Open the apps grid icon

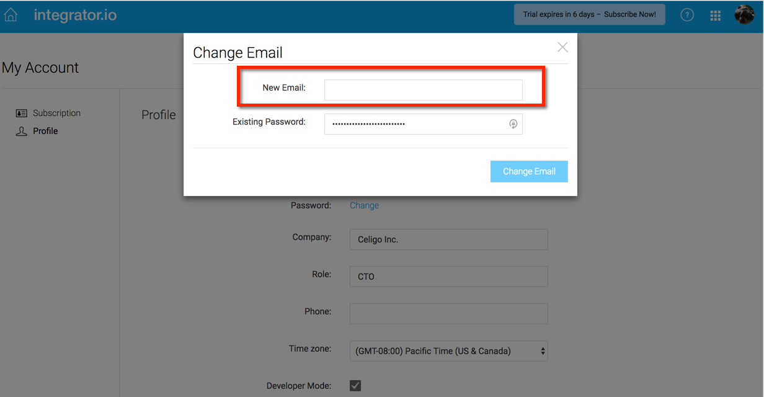716,16
